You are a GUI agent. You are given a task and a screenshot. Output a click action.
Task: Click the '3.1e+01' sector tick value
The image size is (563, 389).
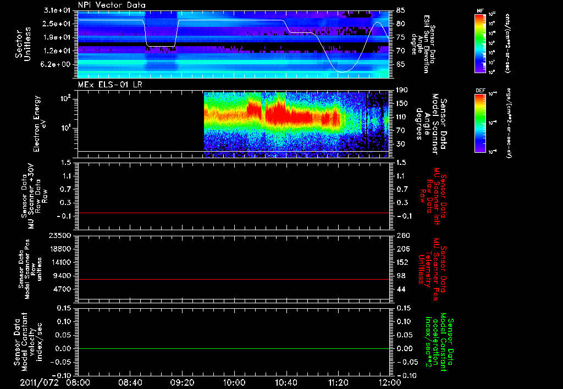pos(57,10)
